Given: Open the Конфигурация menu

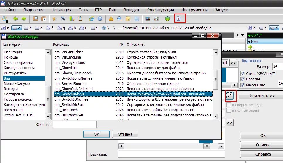Looking at the screenshot, I should pyautogui.click(x=160, y=10).
